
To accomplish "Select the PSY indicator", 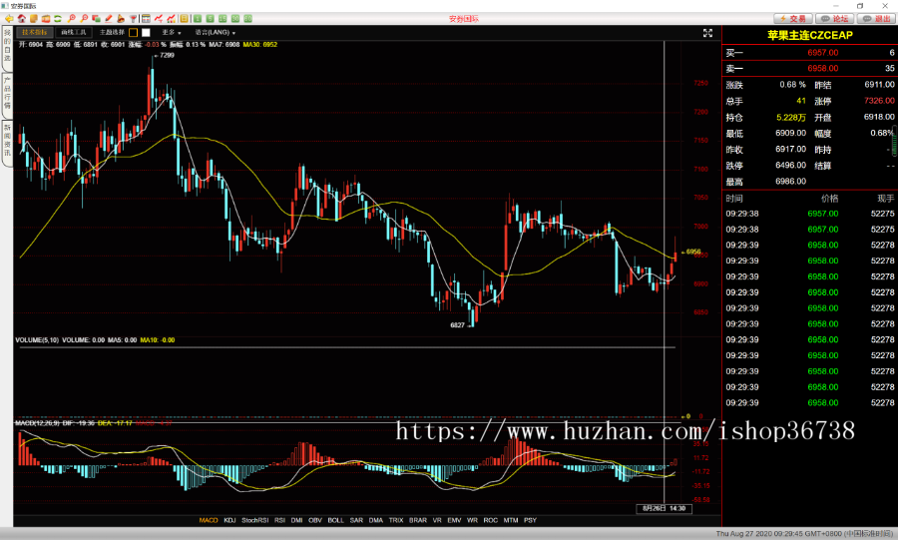I will 530,520.
